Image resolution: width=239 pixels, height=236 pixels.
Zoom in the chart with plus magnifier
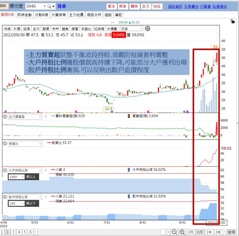point(182,232)
